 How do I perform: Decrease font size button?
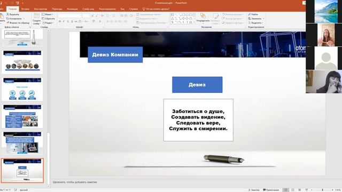97,15
